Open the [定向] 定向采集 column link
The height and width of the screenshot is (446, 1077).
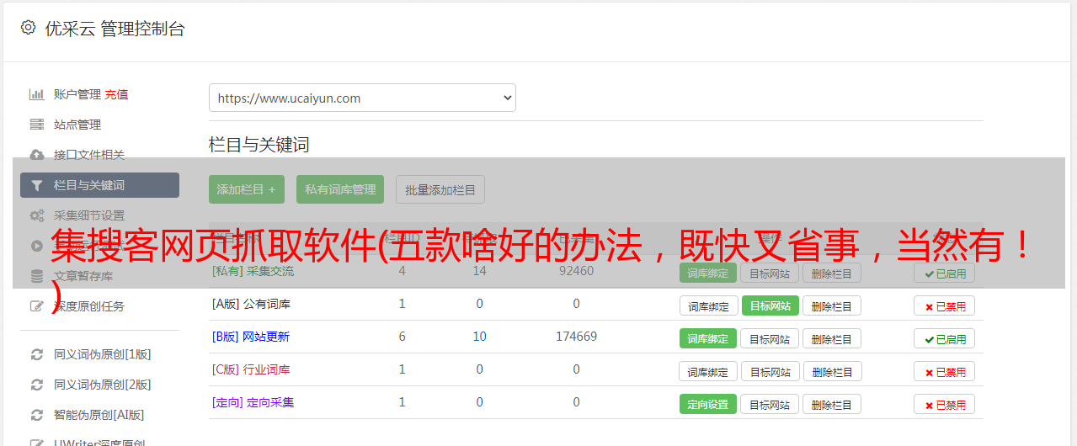pos(253,402)
